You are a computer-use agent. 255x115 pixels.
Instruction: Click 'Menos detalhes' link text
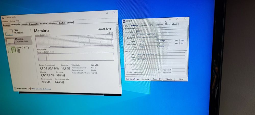pyautogui.click(x=22, y=89)
